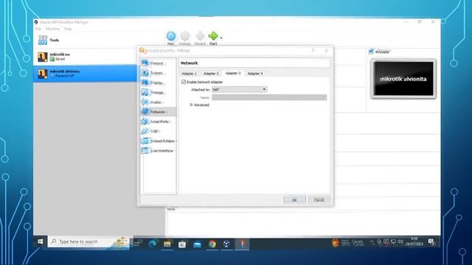Open the Machine menu

click(x=52, y=29)
